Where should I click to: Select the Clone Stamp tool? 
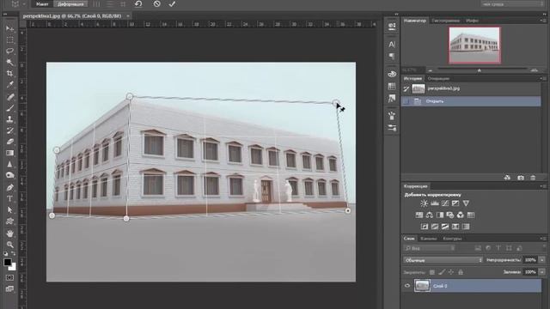[x=9, y=119]
